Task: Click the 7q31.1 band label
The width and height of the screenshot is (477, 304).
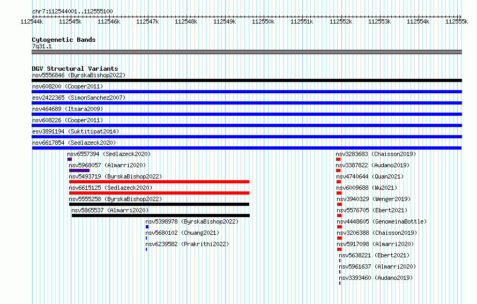Action: (42, 46)
